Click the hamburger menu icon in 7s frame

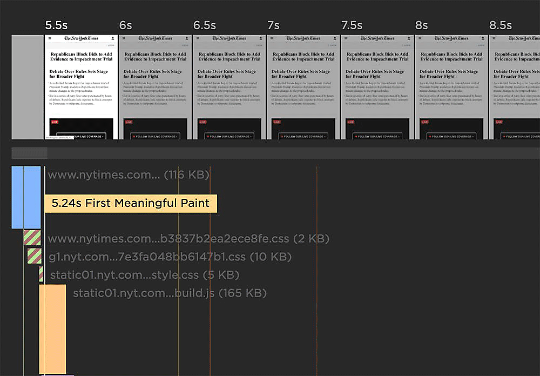272,38
